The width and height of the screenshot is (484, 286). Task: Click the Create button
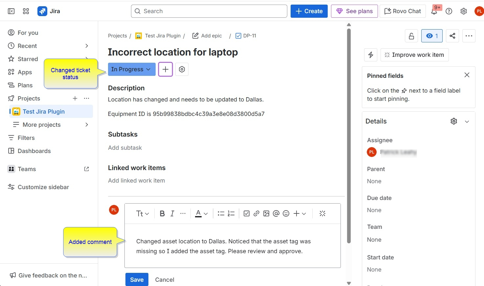pos(309,11)
